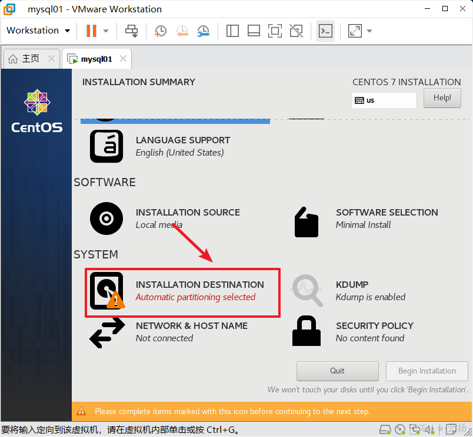Take a snapshot of the VM
The width and height of the screenshot is (473, 437).
point(161,31)
